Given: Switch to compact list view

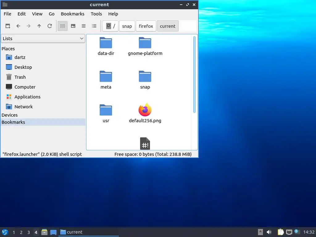Looking at the screenshot, I should pyautogui.click(x=84, y=26).
